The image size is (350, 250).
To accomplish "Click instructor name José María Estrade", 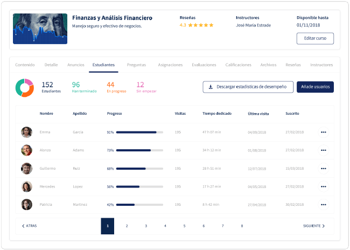I will tap(254, 25).
